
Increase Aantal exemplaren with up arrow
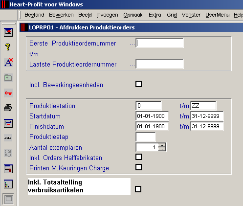162,145
